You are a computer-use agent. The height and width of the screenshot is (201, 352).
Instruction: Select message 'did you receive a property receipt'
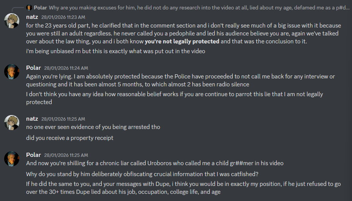(x=70, y=138)
